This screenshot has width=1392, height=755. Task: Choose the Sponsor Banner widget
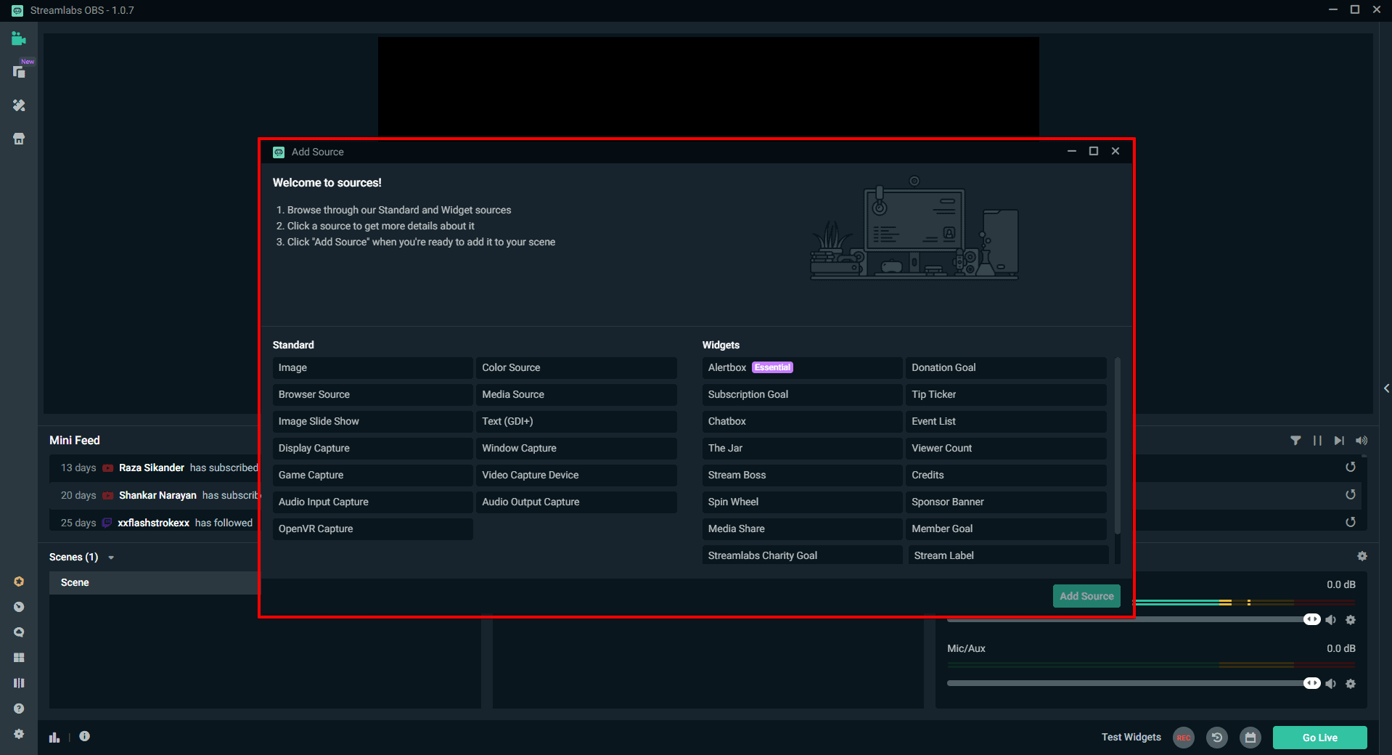(x=1007, y=502)
